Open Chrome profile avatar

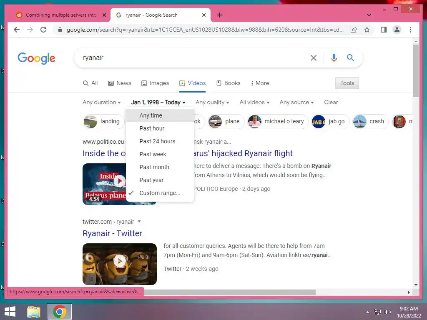click(397, 30)
